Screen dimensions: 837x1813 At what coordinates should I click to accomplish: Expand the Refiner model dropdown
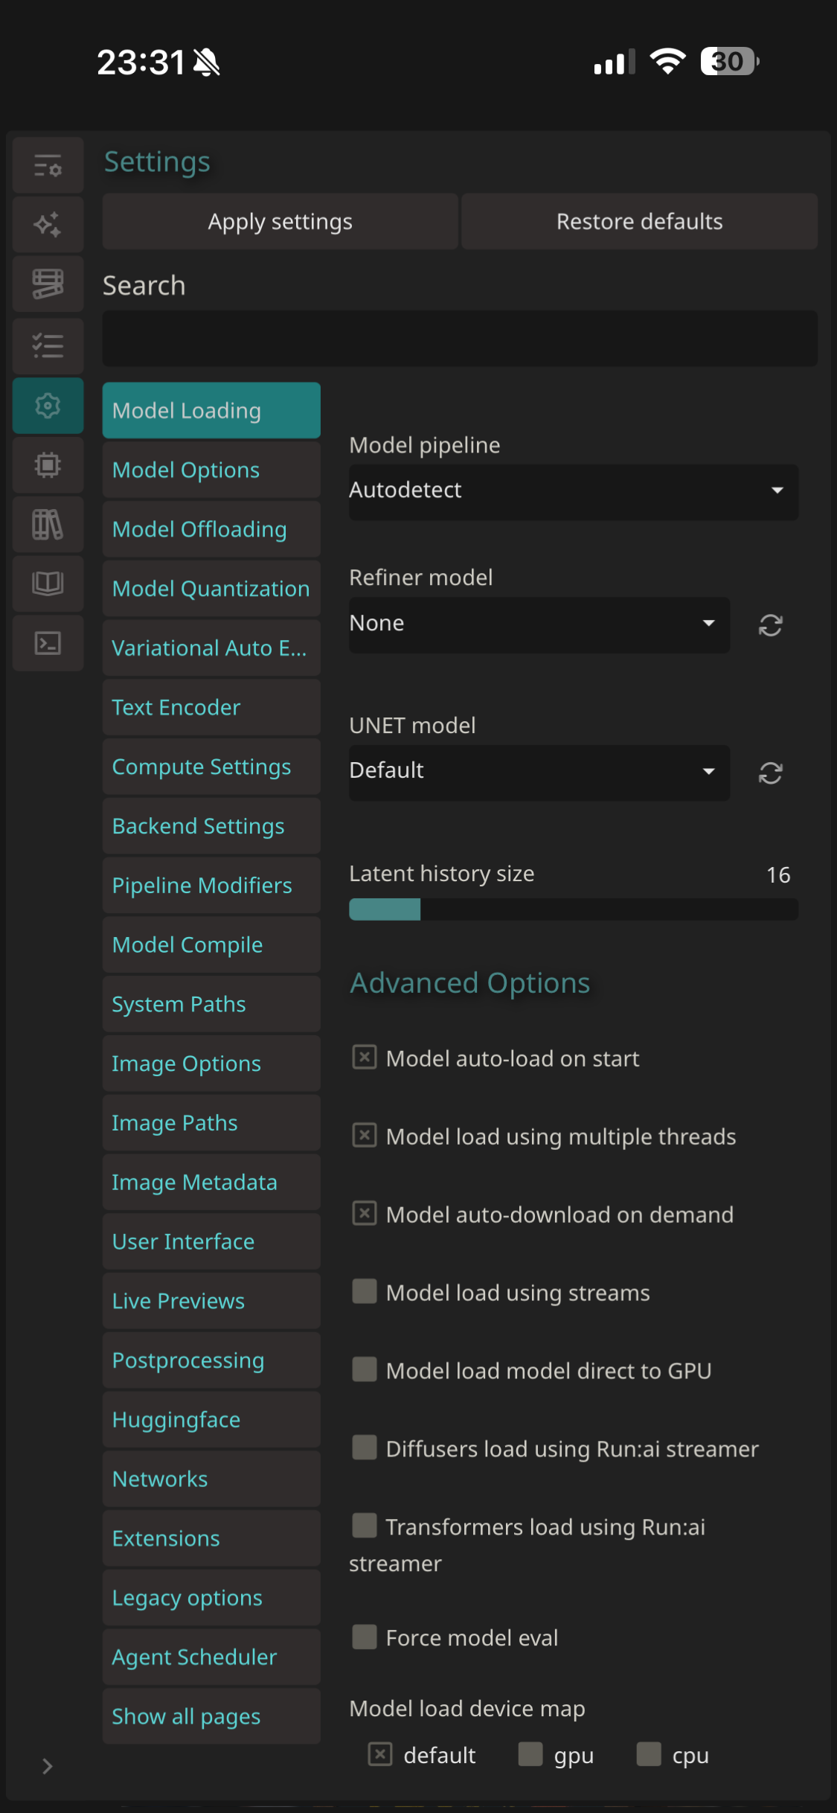point(539,624)
